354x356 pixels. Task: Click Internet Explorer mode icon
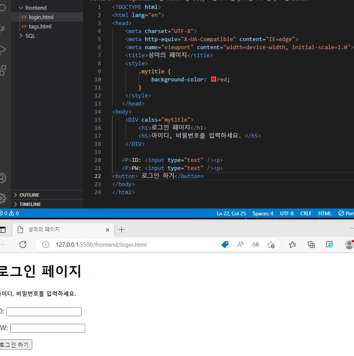pos(329,245)
